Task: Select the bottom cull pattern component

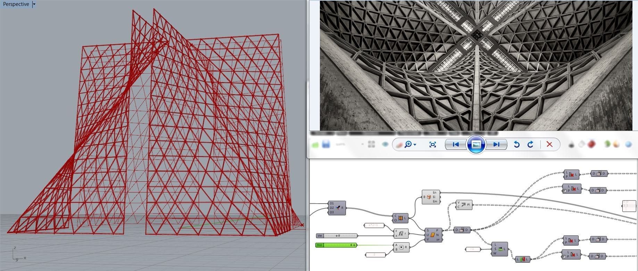Action: [x=571, y=255]
